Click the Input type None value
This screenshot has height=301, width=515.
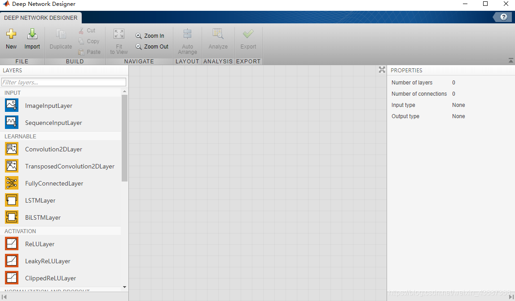[458, 105]
